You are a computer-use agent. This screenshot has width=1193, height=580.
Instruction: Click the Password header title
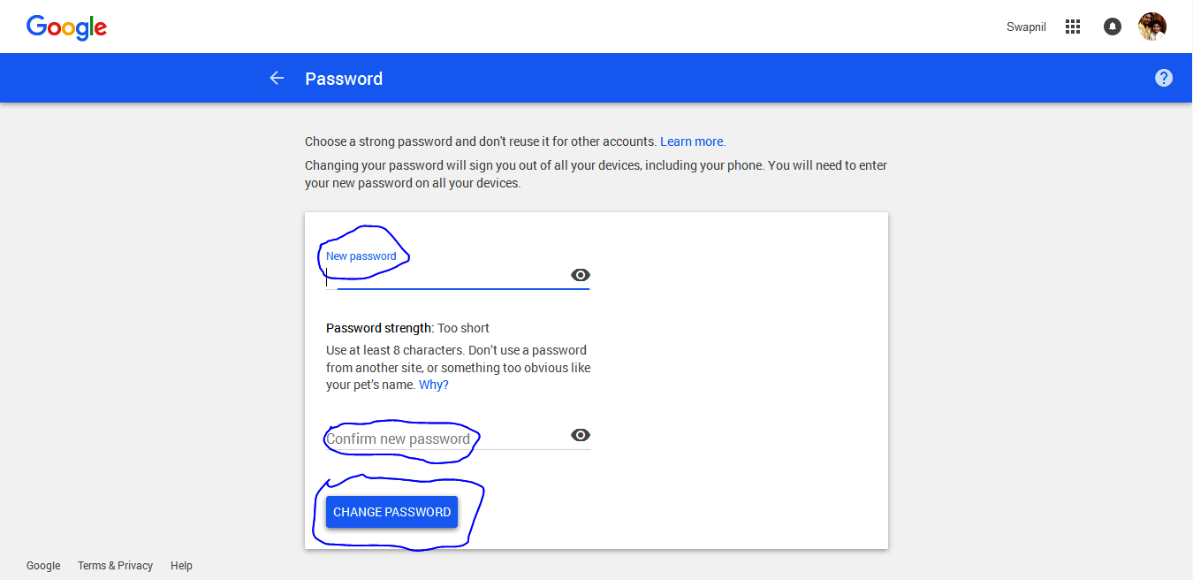click(344, 79)
